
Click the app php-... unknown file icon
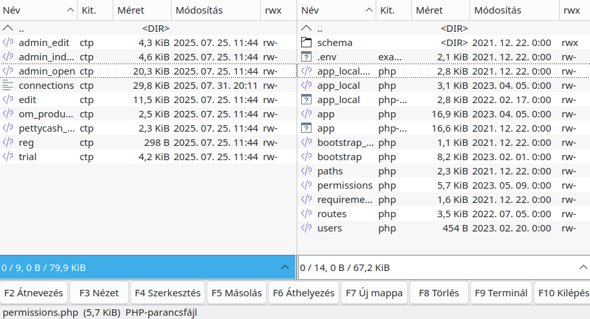click(306, 128)
